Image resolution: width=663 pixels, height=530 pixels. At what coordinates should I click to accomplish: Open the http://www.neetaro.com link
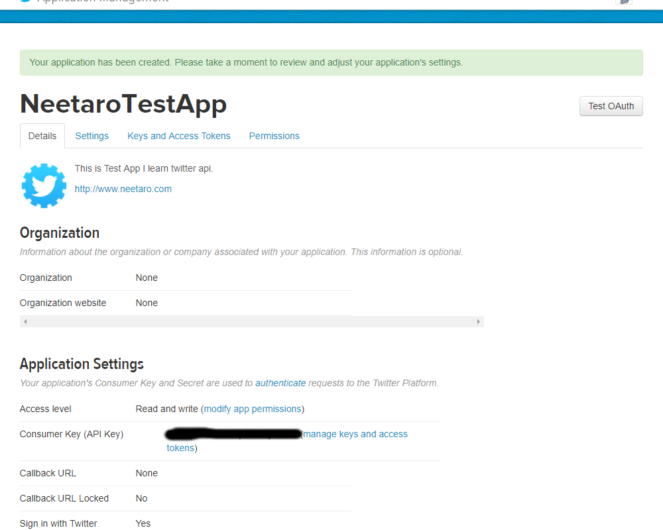click(x=123, y=189)
